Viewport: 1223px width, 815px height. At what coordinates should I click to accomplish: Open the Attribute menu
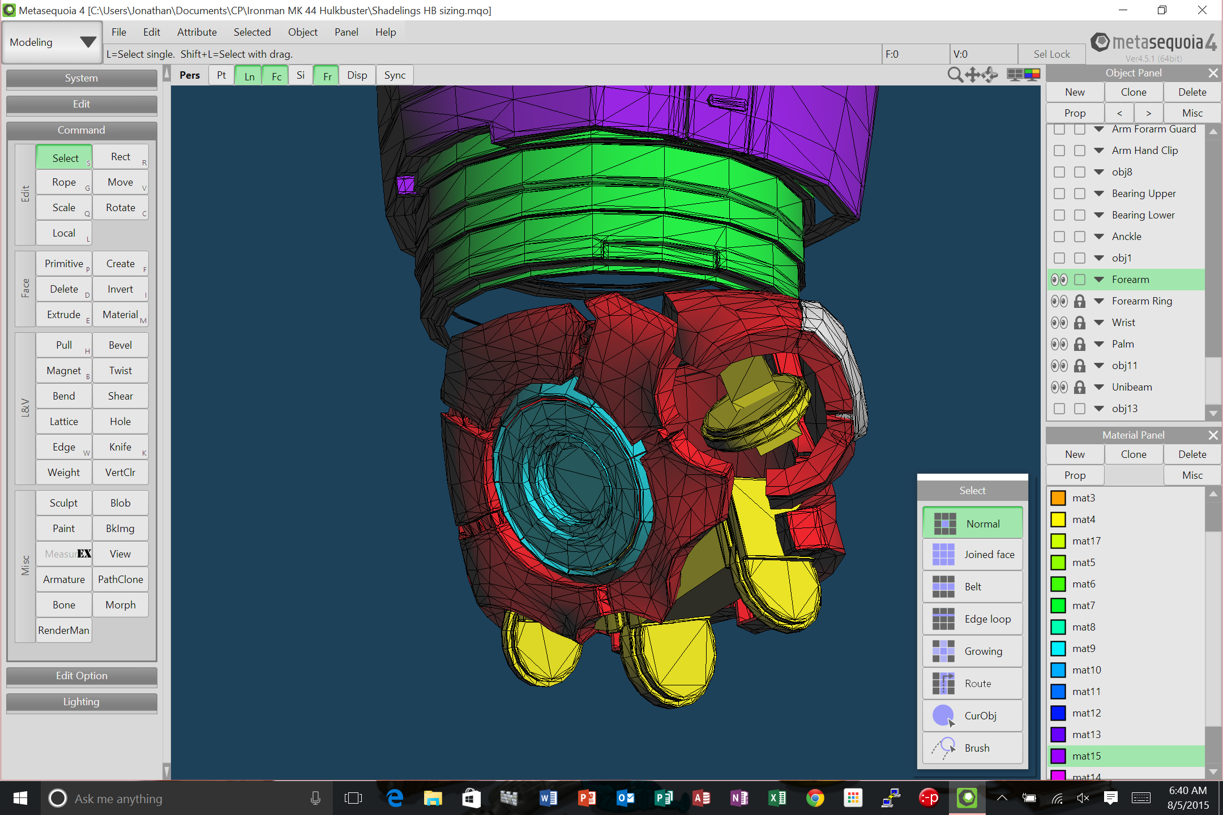tap(196, 32)
